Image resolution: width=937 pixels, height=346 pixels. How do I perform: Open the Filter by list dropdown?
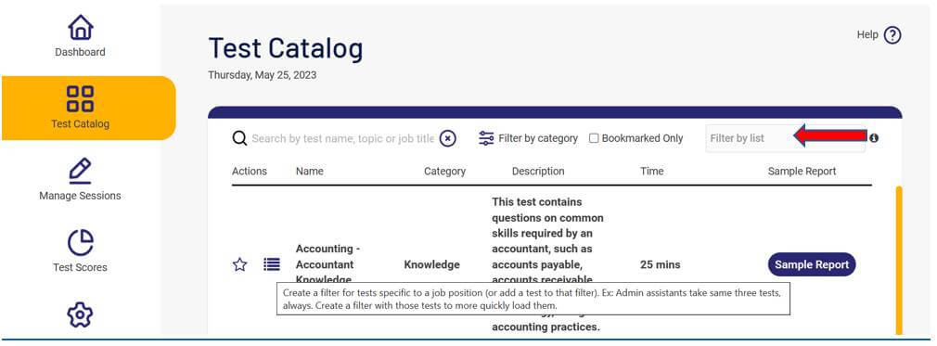point(785,138)
